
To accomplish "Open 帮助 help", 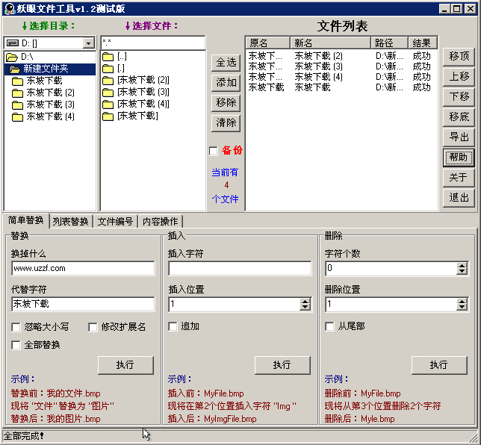I will point(459,158).
